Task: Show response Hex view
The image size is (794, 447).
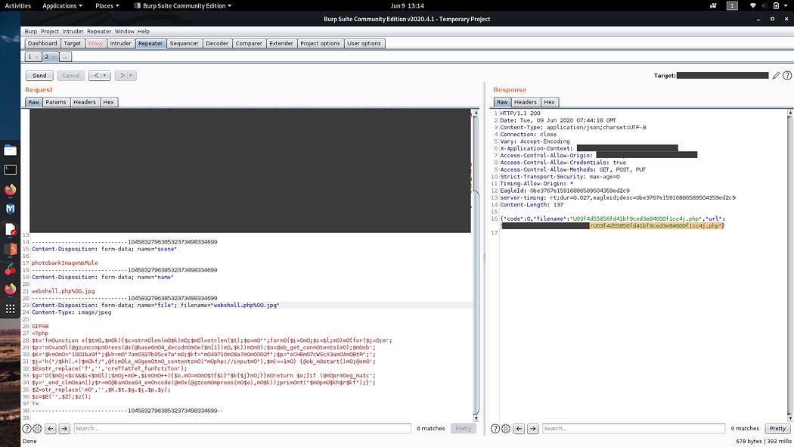Action: click(550, 102)
